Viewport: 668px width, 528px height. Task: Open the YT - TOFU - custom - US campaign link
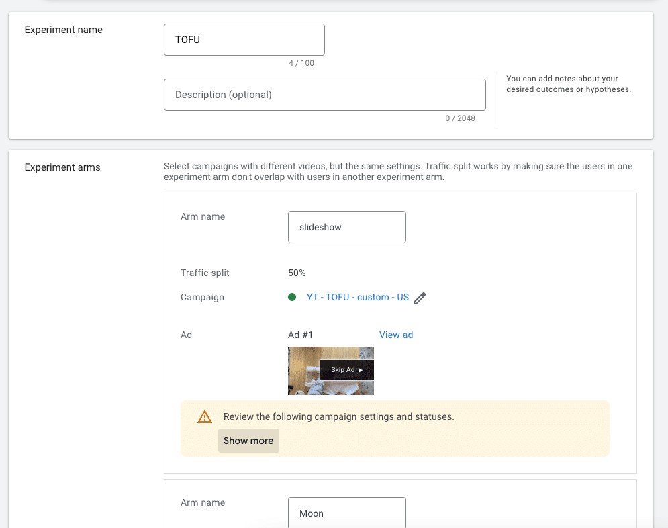[x=357, y=297]
